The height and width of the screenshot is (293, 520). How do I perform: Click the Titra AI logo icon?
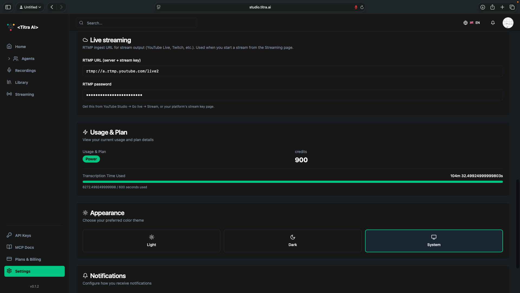pyautogui.click(x=11, y=27)
